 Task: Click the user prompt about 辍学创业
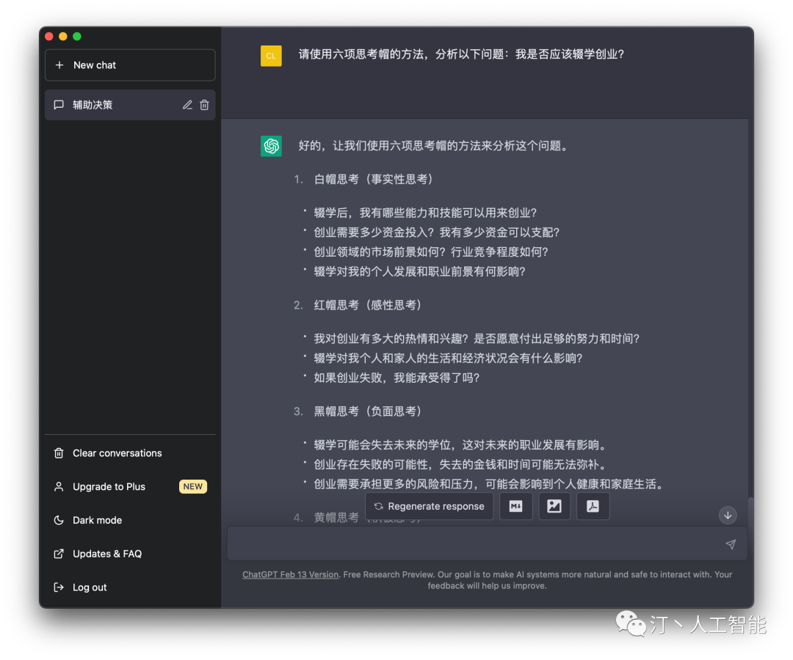[461, 54]
